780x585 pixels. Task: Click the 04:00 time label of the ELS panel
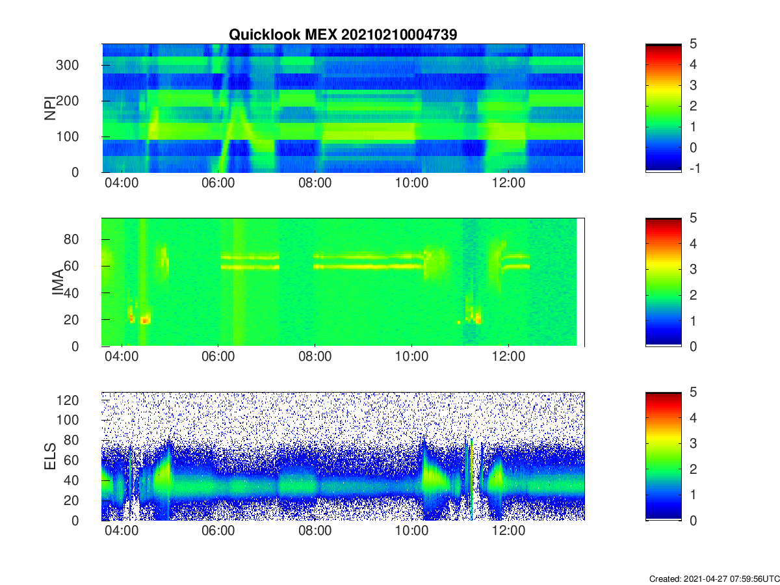pyautogui.click(x=122, y=532)
